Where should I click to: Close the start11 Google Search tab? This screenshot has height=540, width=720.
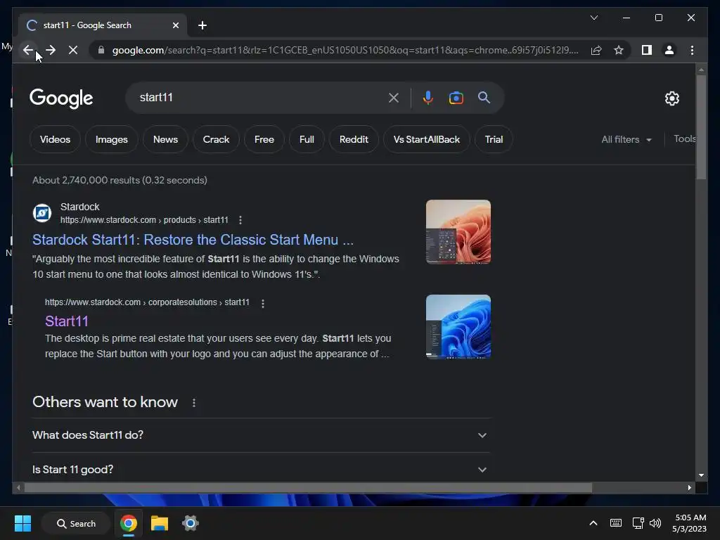pyautogui.click(x=175, y=25)
